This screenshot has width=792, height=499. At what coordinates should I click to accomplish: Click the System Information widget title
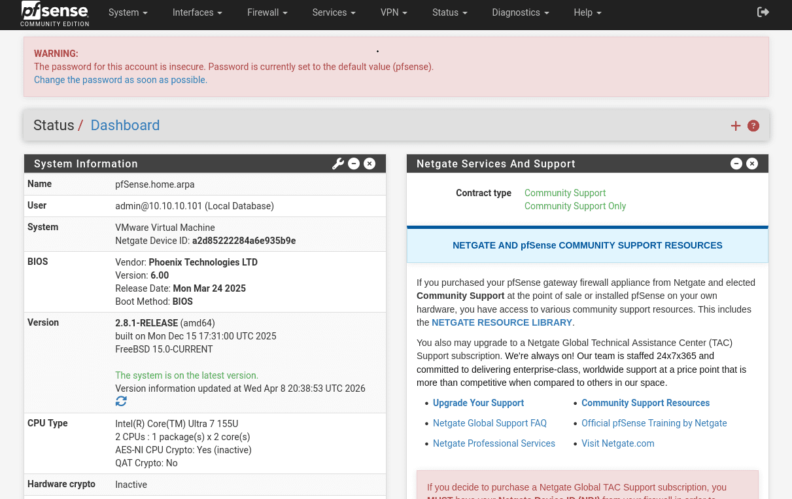[x=86, y=163]
